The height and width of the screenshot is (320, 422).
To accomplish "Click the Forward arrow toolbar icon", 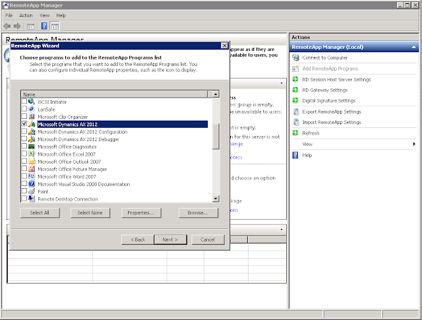I will (x=17, y=26).
